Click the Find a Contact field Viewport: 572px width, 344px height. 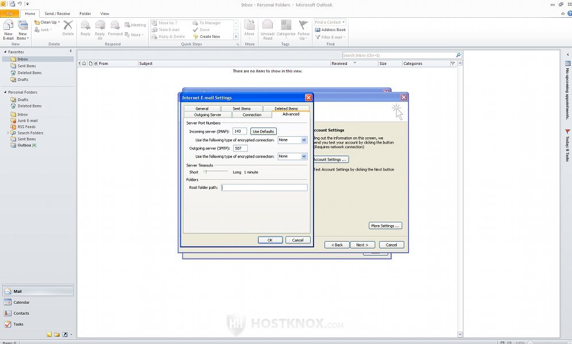tap(330, 22)
